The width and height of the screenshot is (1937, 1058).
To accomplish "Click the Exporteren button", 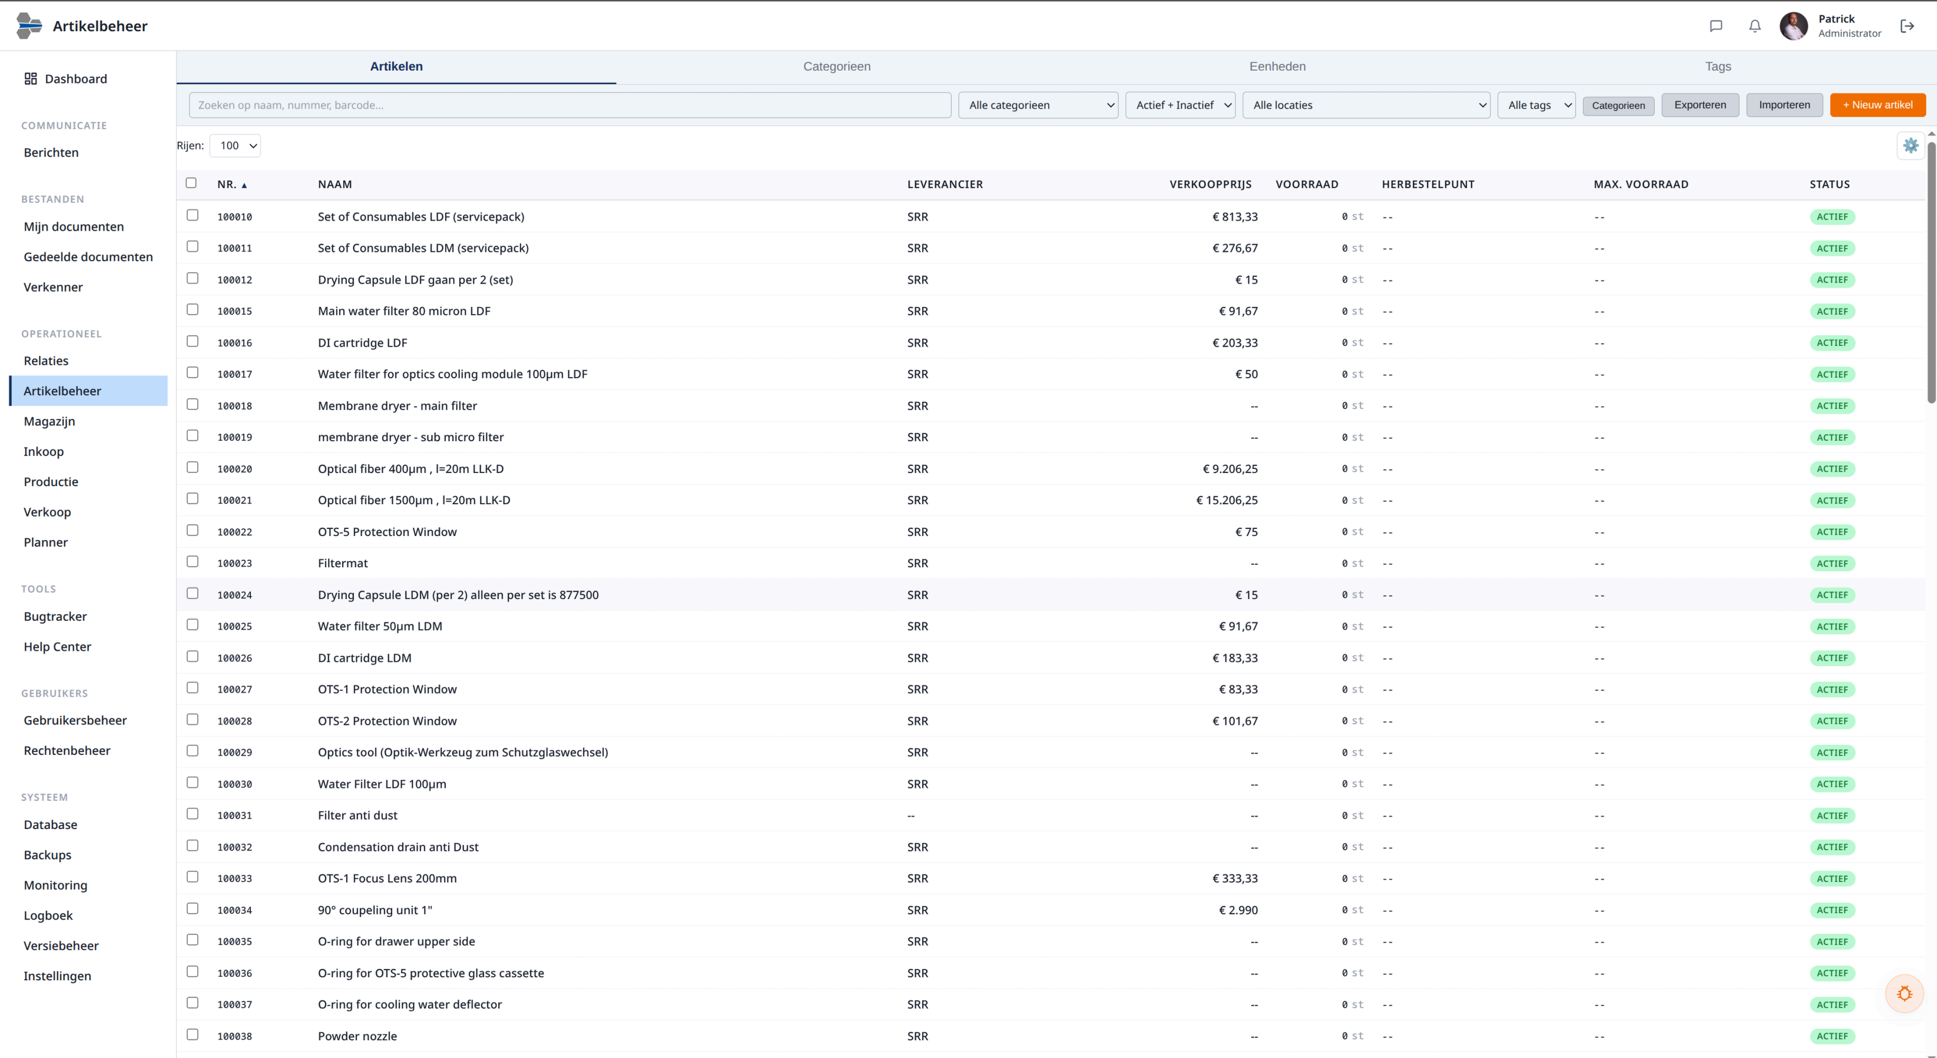I will [x=1699, y=105].
